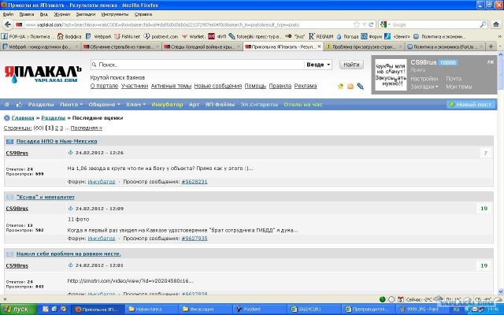Open the Новые сообщения link
Screen dimensions: 504x315
[218, 86]
